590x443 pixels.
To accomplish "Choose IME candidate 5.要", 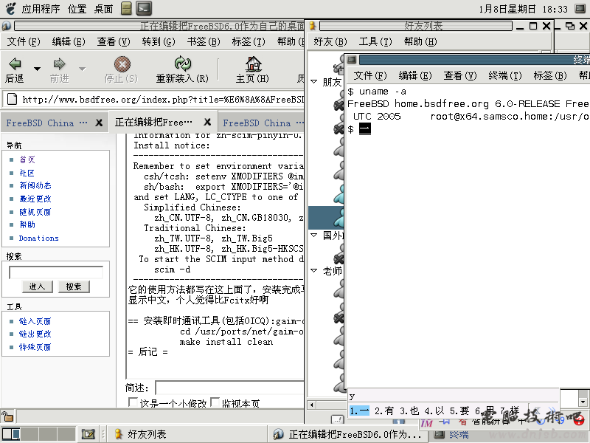I will tap(459, 411).
